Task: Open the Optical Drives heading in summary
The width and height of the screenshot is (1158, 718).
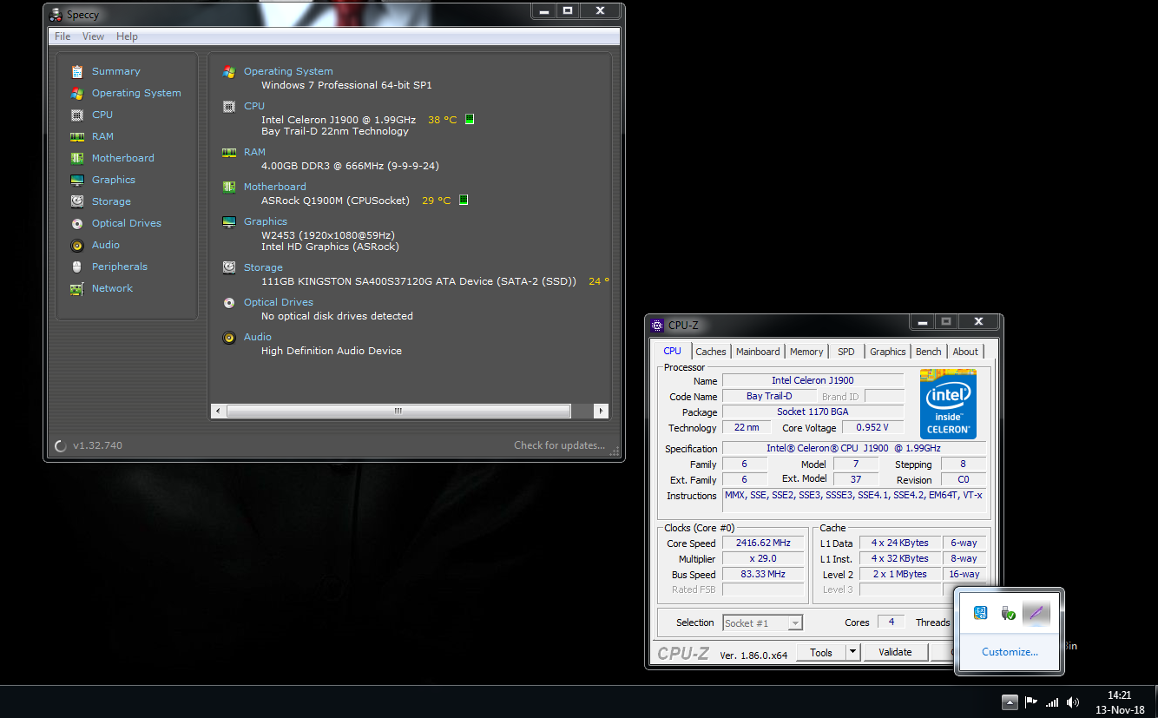Action: tap(279, 302)
